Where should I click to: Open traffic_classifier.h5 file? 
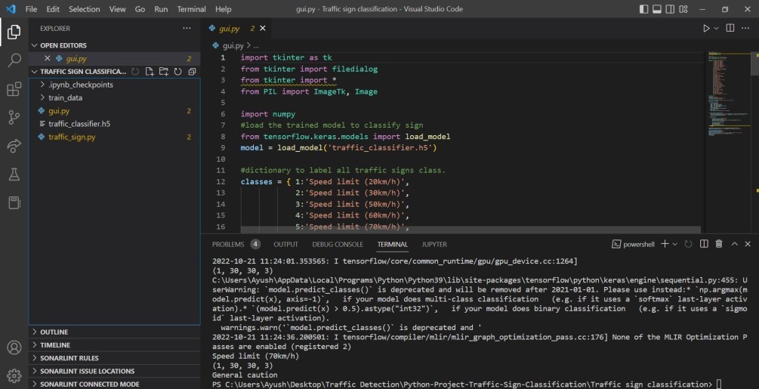point(114,124)
